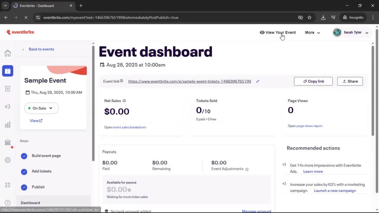Image resolution: width=379 pixels, height=213 pixels.
Task: Click the '0 paid • 0 free' text
Action: click(206, 119)
